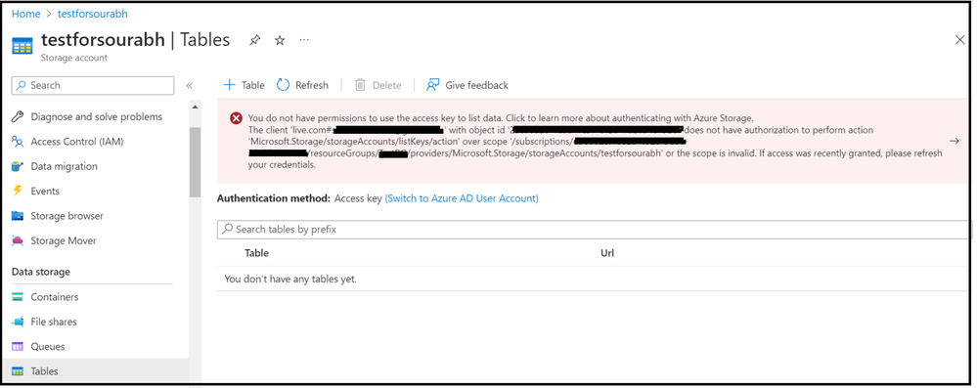The image size is (977, 388).
Task: Click the Storage Mover cloud icon
Action: click(x=18, y=241)
